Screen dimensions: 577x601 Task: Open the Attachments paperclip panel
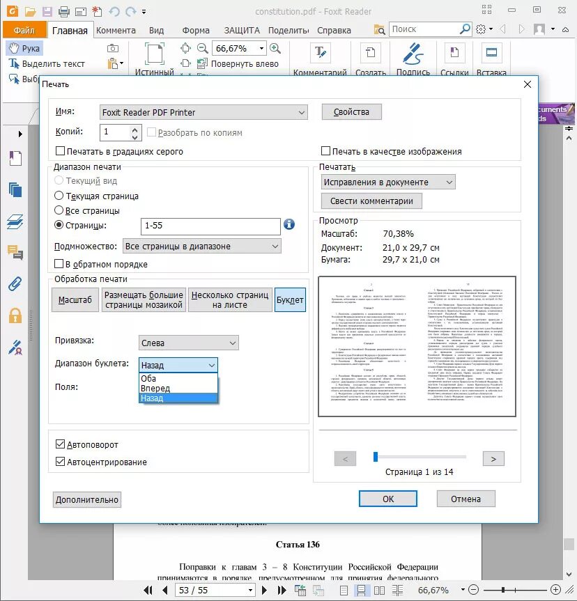[15, 284]
